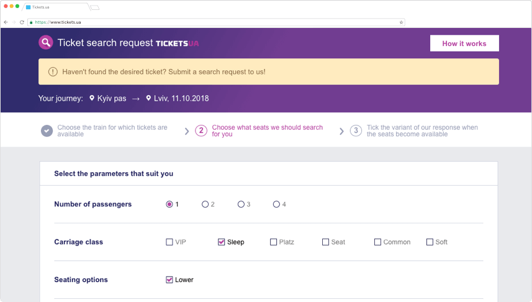
Task: Click the step 2 circle icon
Action: click(201, 130)
